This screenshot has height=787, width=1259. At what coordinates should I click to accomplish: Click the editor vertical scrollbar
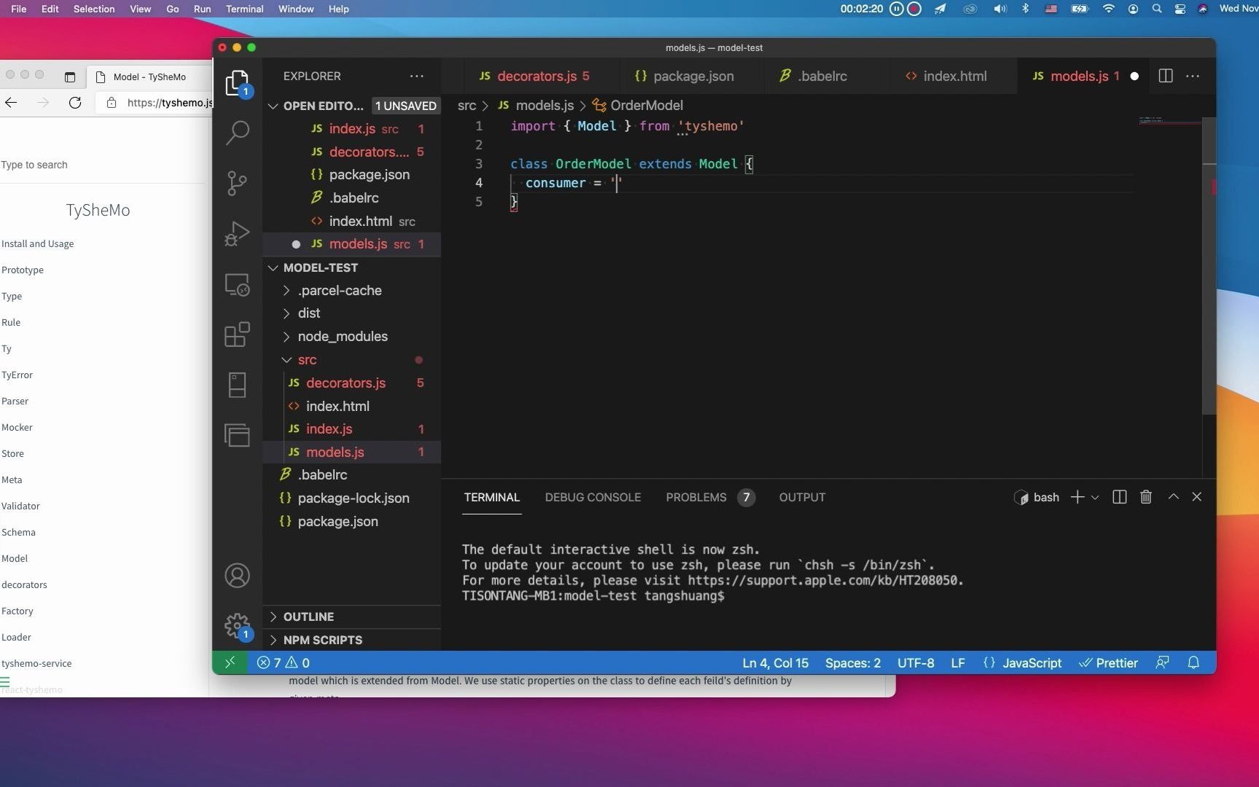pos(1209,266)
